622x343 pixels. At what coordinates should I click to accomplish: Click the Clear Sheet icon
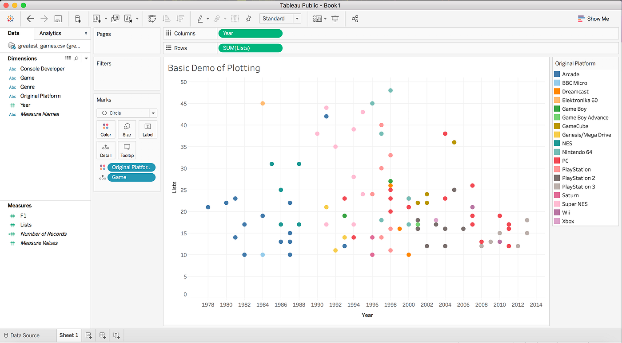click(128, 19)
